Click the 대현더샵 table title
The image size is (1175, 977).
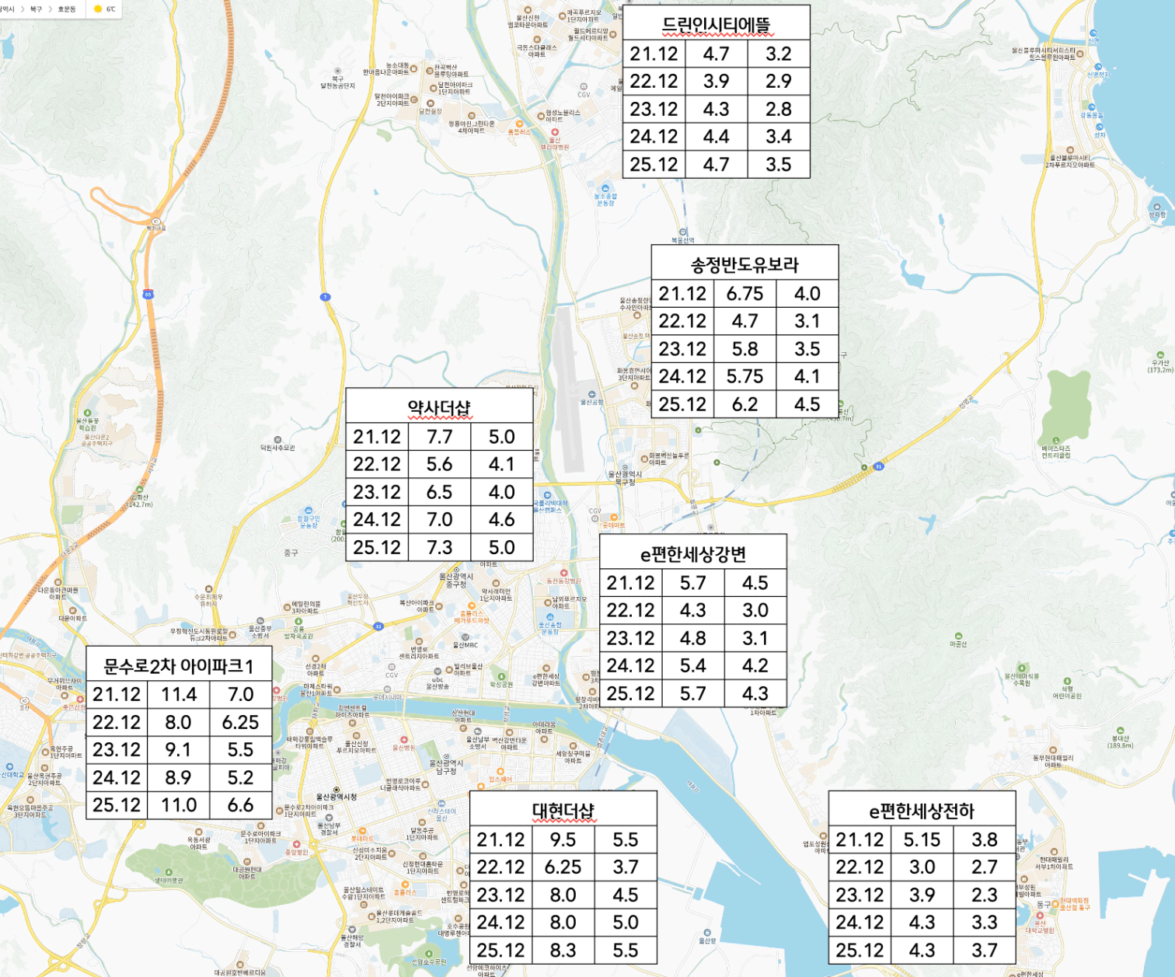[x=563, y=810]
